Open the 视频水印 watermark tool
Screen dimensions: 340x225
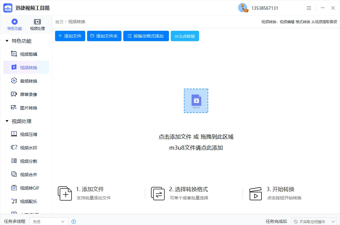26,148
